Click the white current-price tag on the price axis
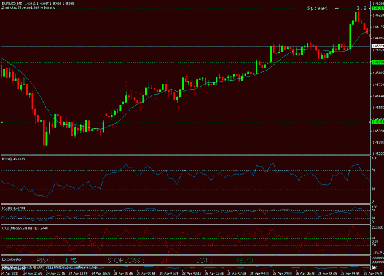Viewport: 384px width, 276px height. tap(378, 46)
